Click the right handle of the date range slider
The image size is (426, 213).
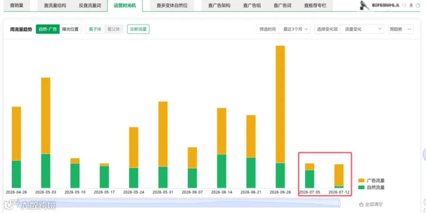click(x=339, y=203)
